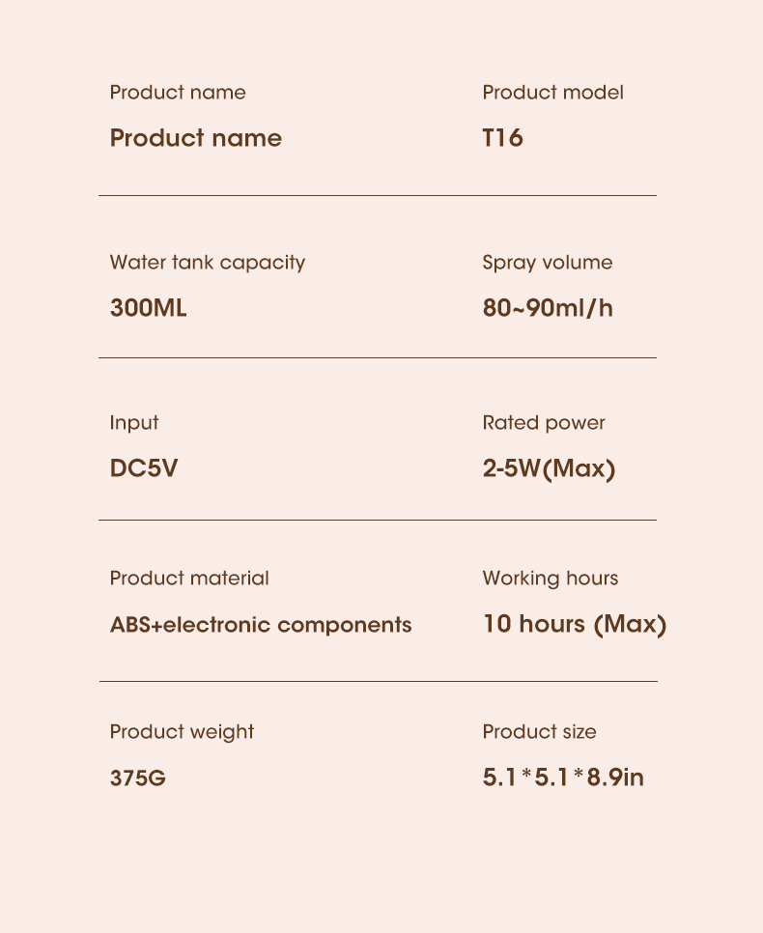Click the 'Rated power' label
Image resolution: width=763 pixels, height=933 pixels.
click(x=544, y=423)
